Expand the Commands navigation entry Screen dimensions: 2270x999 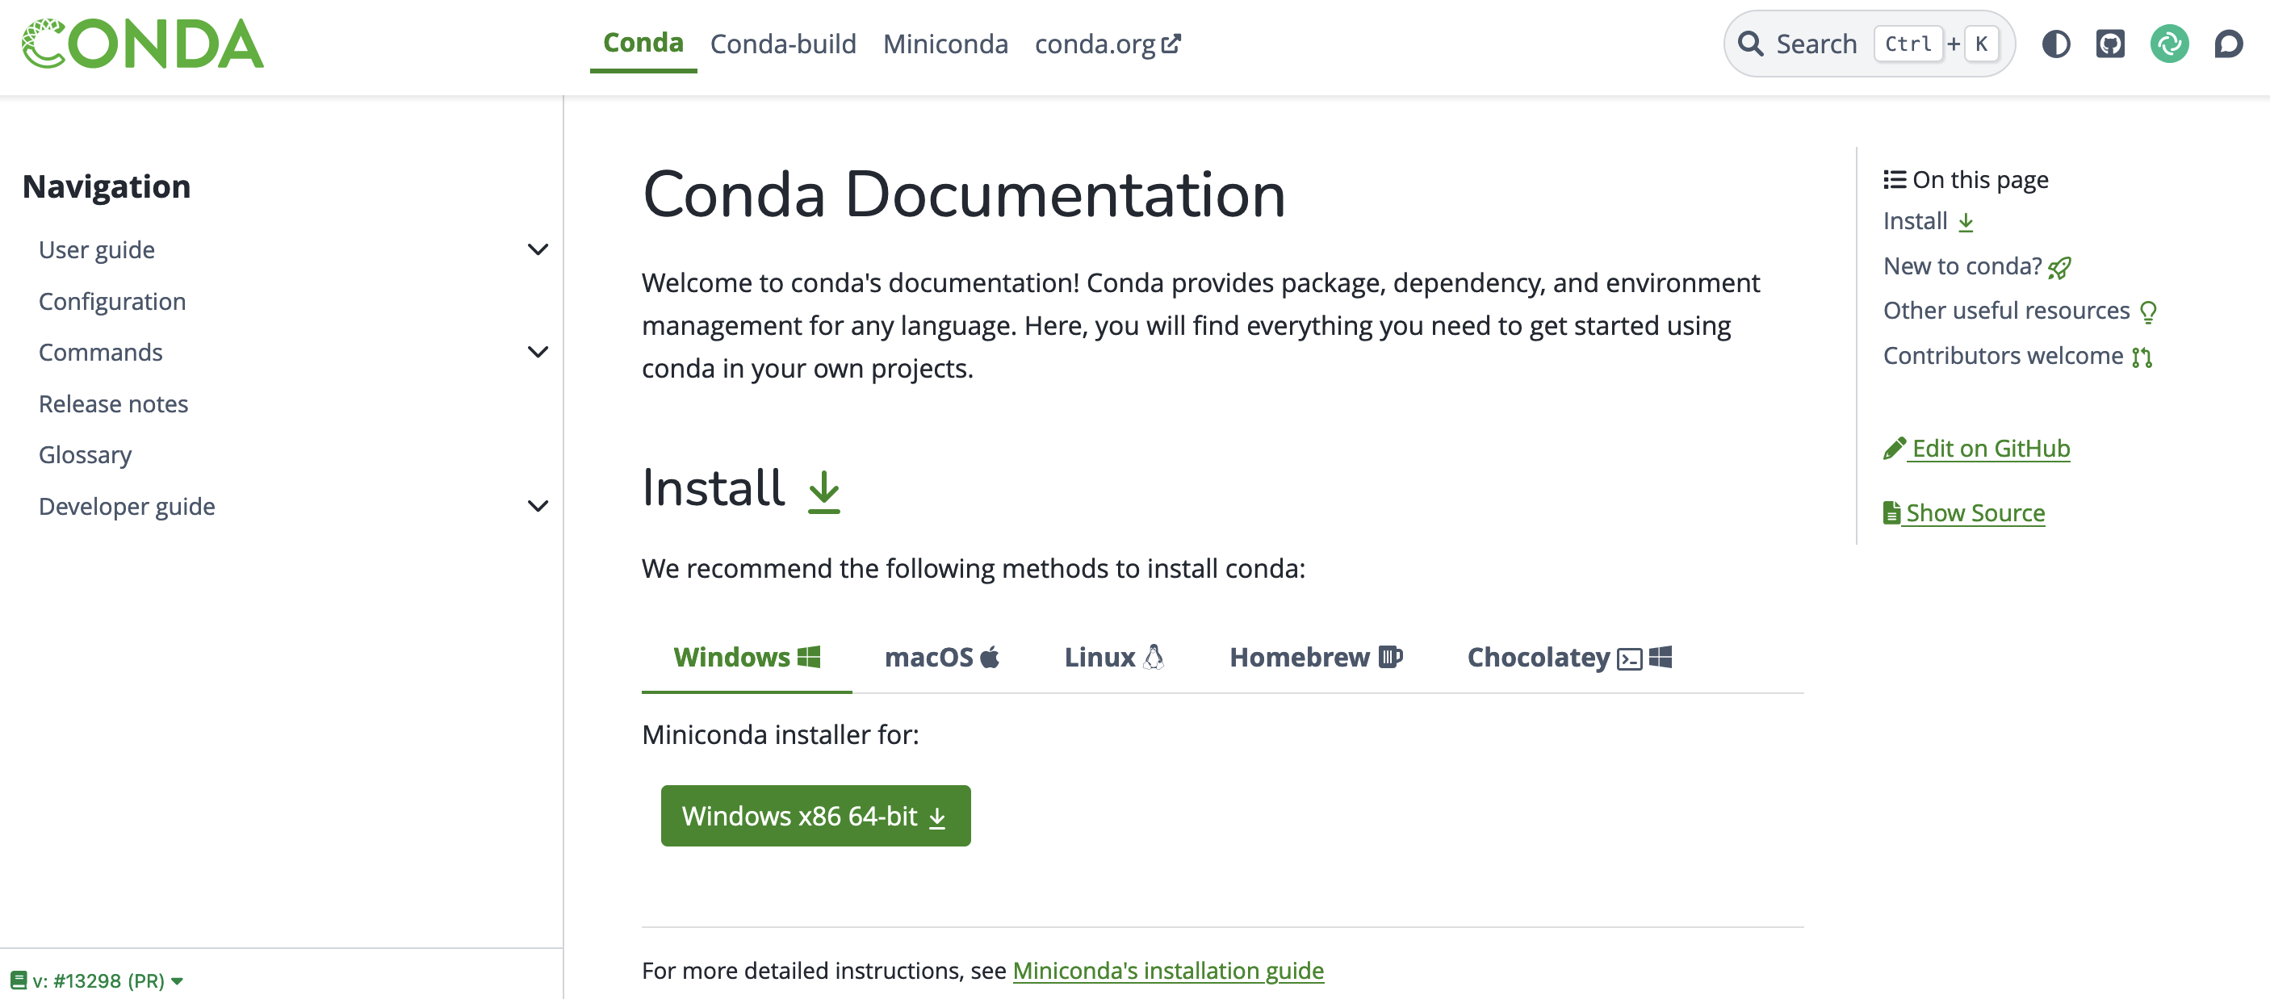pyautogui.click(x=538, y=352)
